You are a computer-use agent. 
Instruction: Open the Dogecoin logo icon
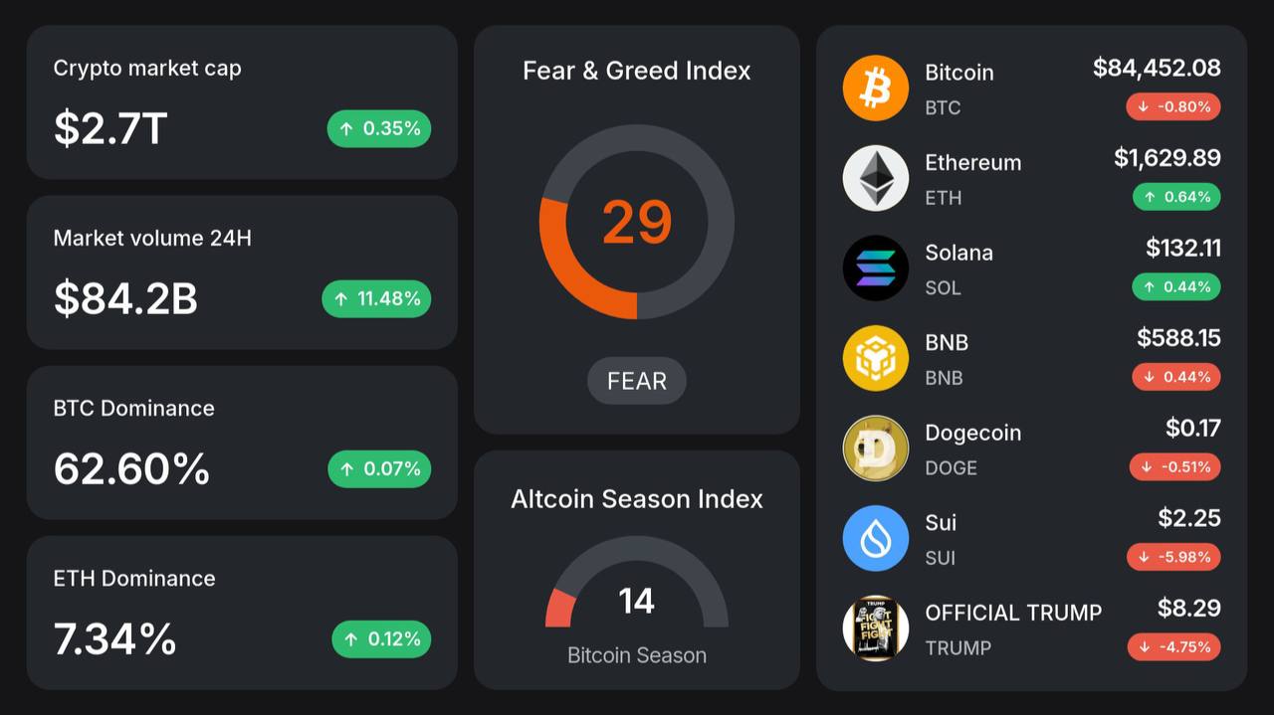[x=876, y=448]
